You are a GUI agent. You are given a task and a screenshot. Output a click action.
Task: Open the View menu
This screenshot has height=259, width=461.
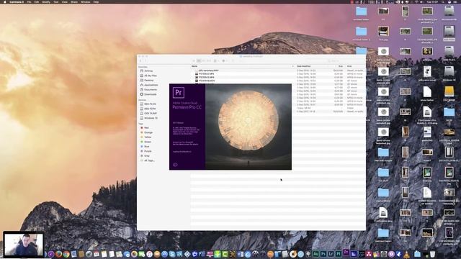(x=64, y=1)
